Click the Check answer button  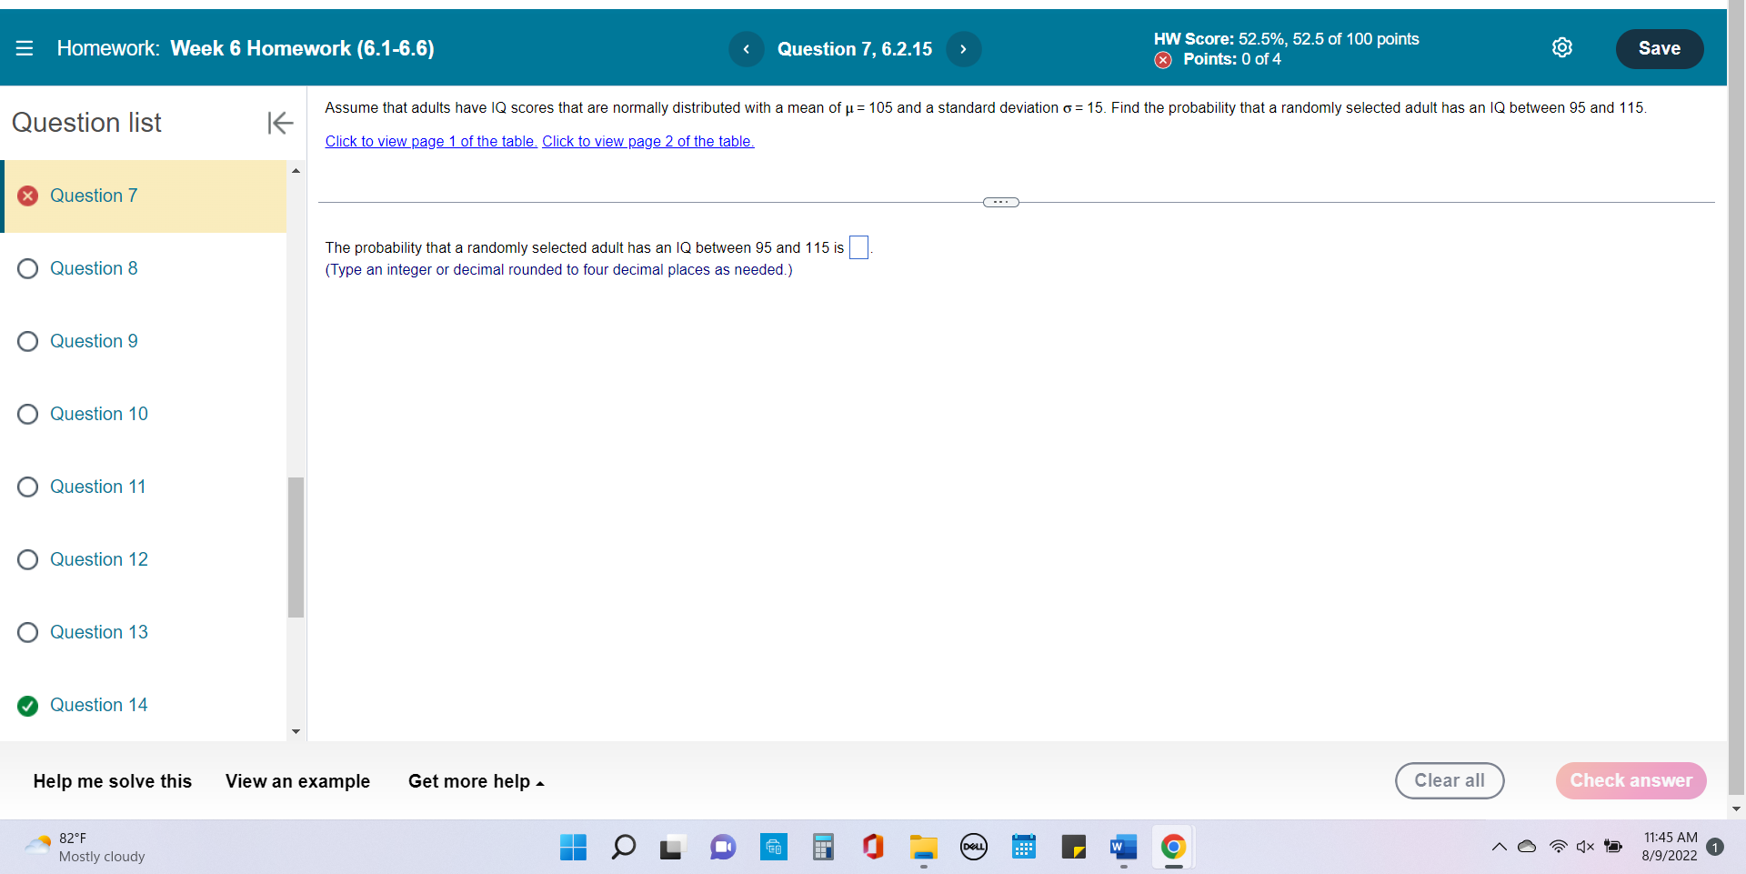pos(1631,780)
